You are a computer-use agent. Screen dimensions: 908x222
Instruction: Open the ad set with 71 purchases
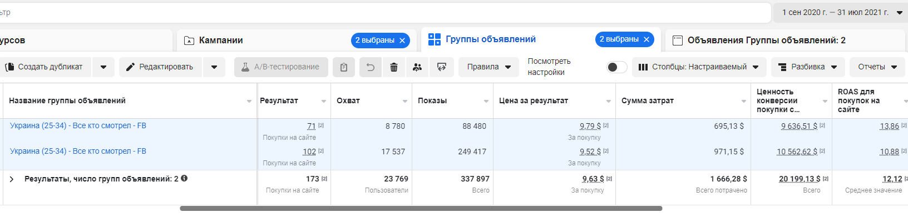tap(78, 126)
